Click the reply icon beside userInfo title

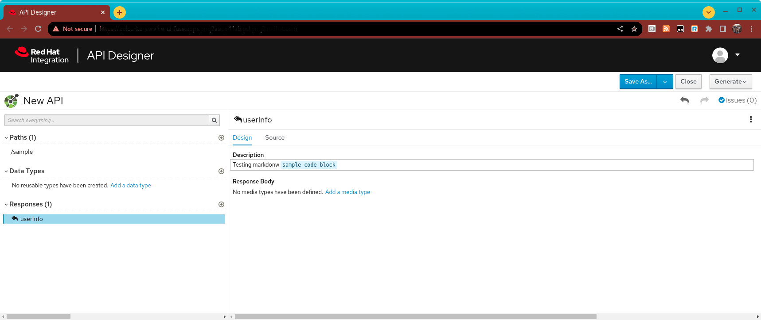238,119
